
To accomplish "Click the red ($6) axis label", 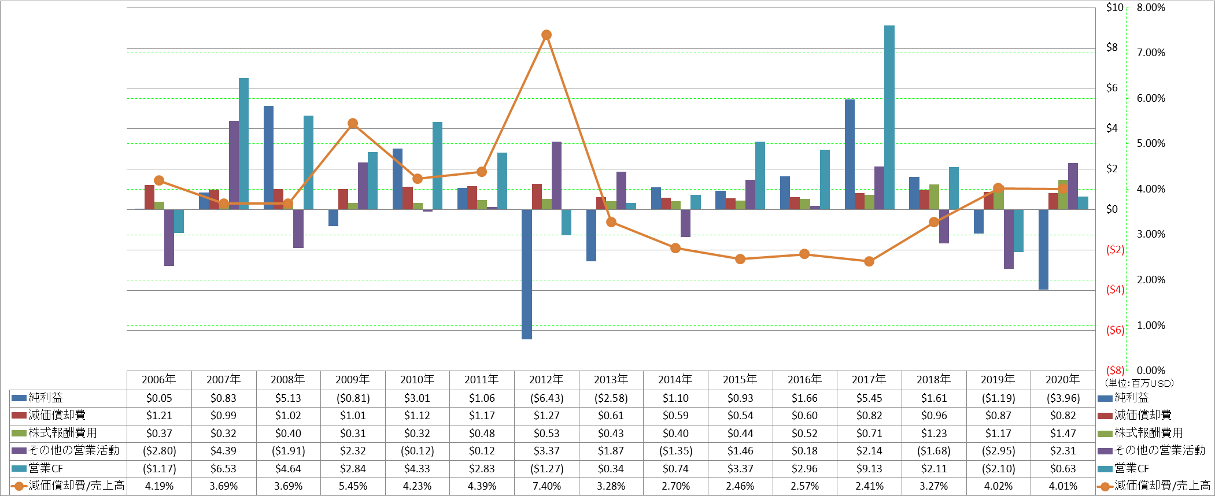I will (x=1115, y=330).
